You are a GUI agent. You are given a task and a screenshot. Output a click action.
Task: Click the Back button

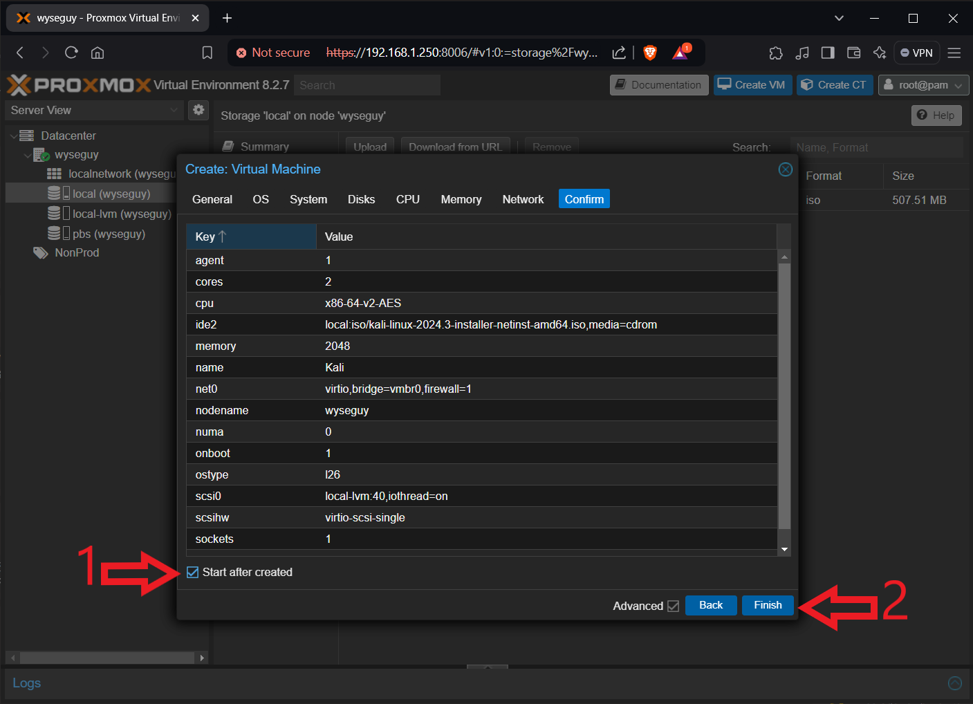click(x=711, y=605)
